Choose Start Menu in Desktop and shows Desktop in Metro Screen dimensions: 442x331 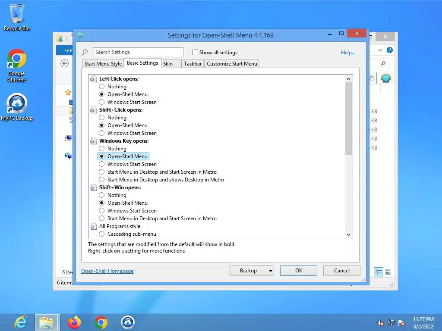tap(102, 180)
